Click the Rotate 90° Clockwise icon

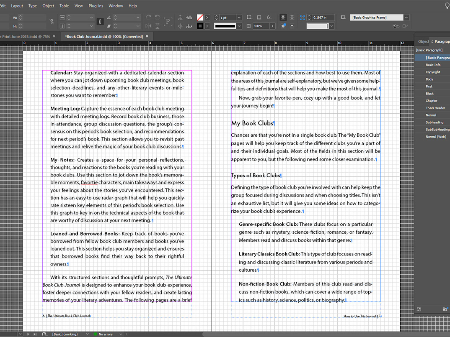point(148,18)
